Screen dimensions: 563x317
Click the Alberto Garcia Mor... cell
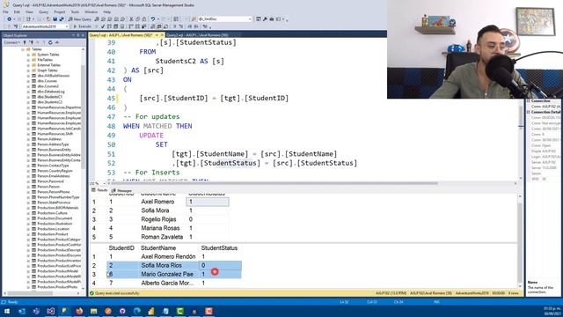(167, 284)
